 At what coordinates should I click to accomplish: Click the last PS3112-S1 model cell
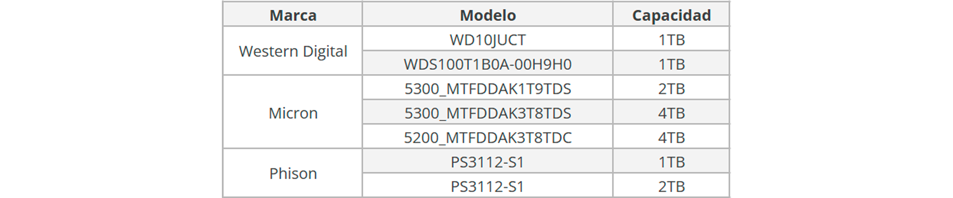point(487,187)
